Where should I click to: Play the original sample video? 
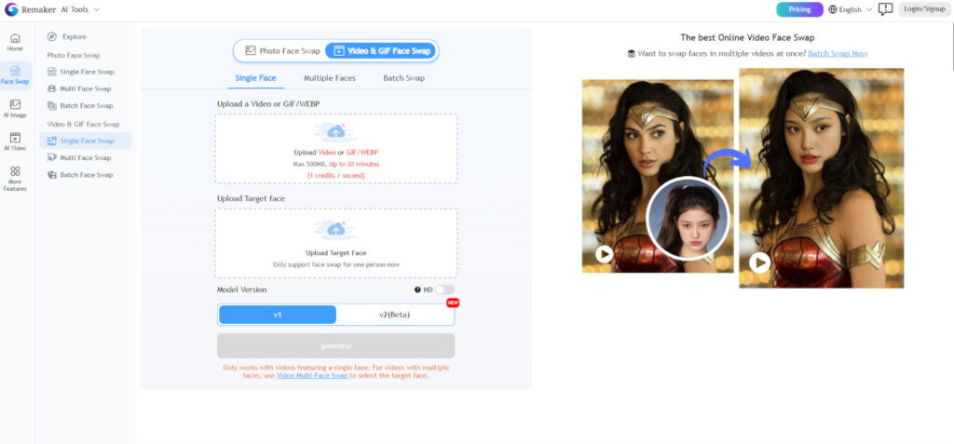tap(604, 253)
